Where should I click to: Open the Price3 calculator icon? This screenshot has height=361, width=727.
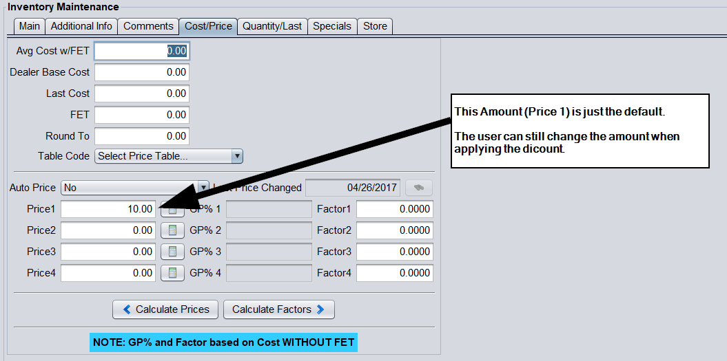click(x=172, y=252)
